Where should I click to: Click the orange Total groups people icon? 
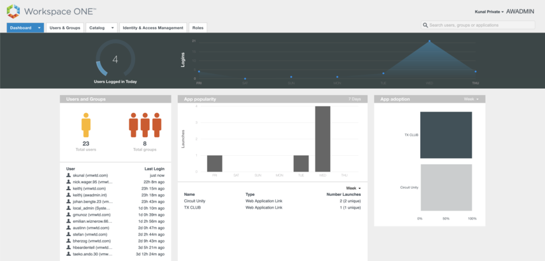tap(145, 125)
